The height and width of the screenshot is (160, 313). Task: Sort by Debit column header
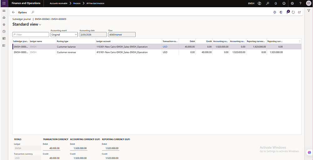coord(187,41)
